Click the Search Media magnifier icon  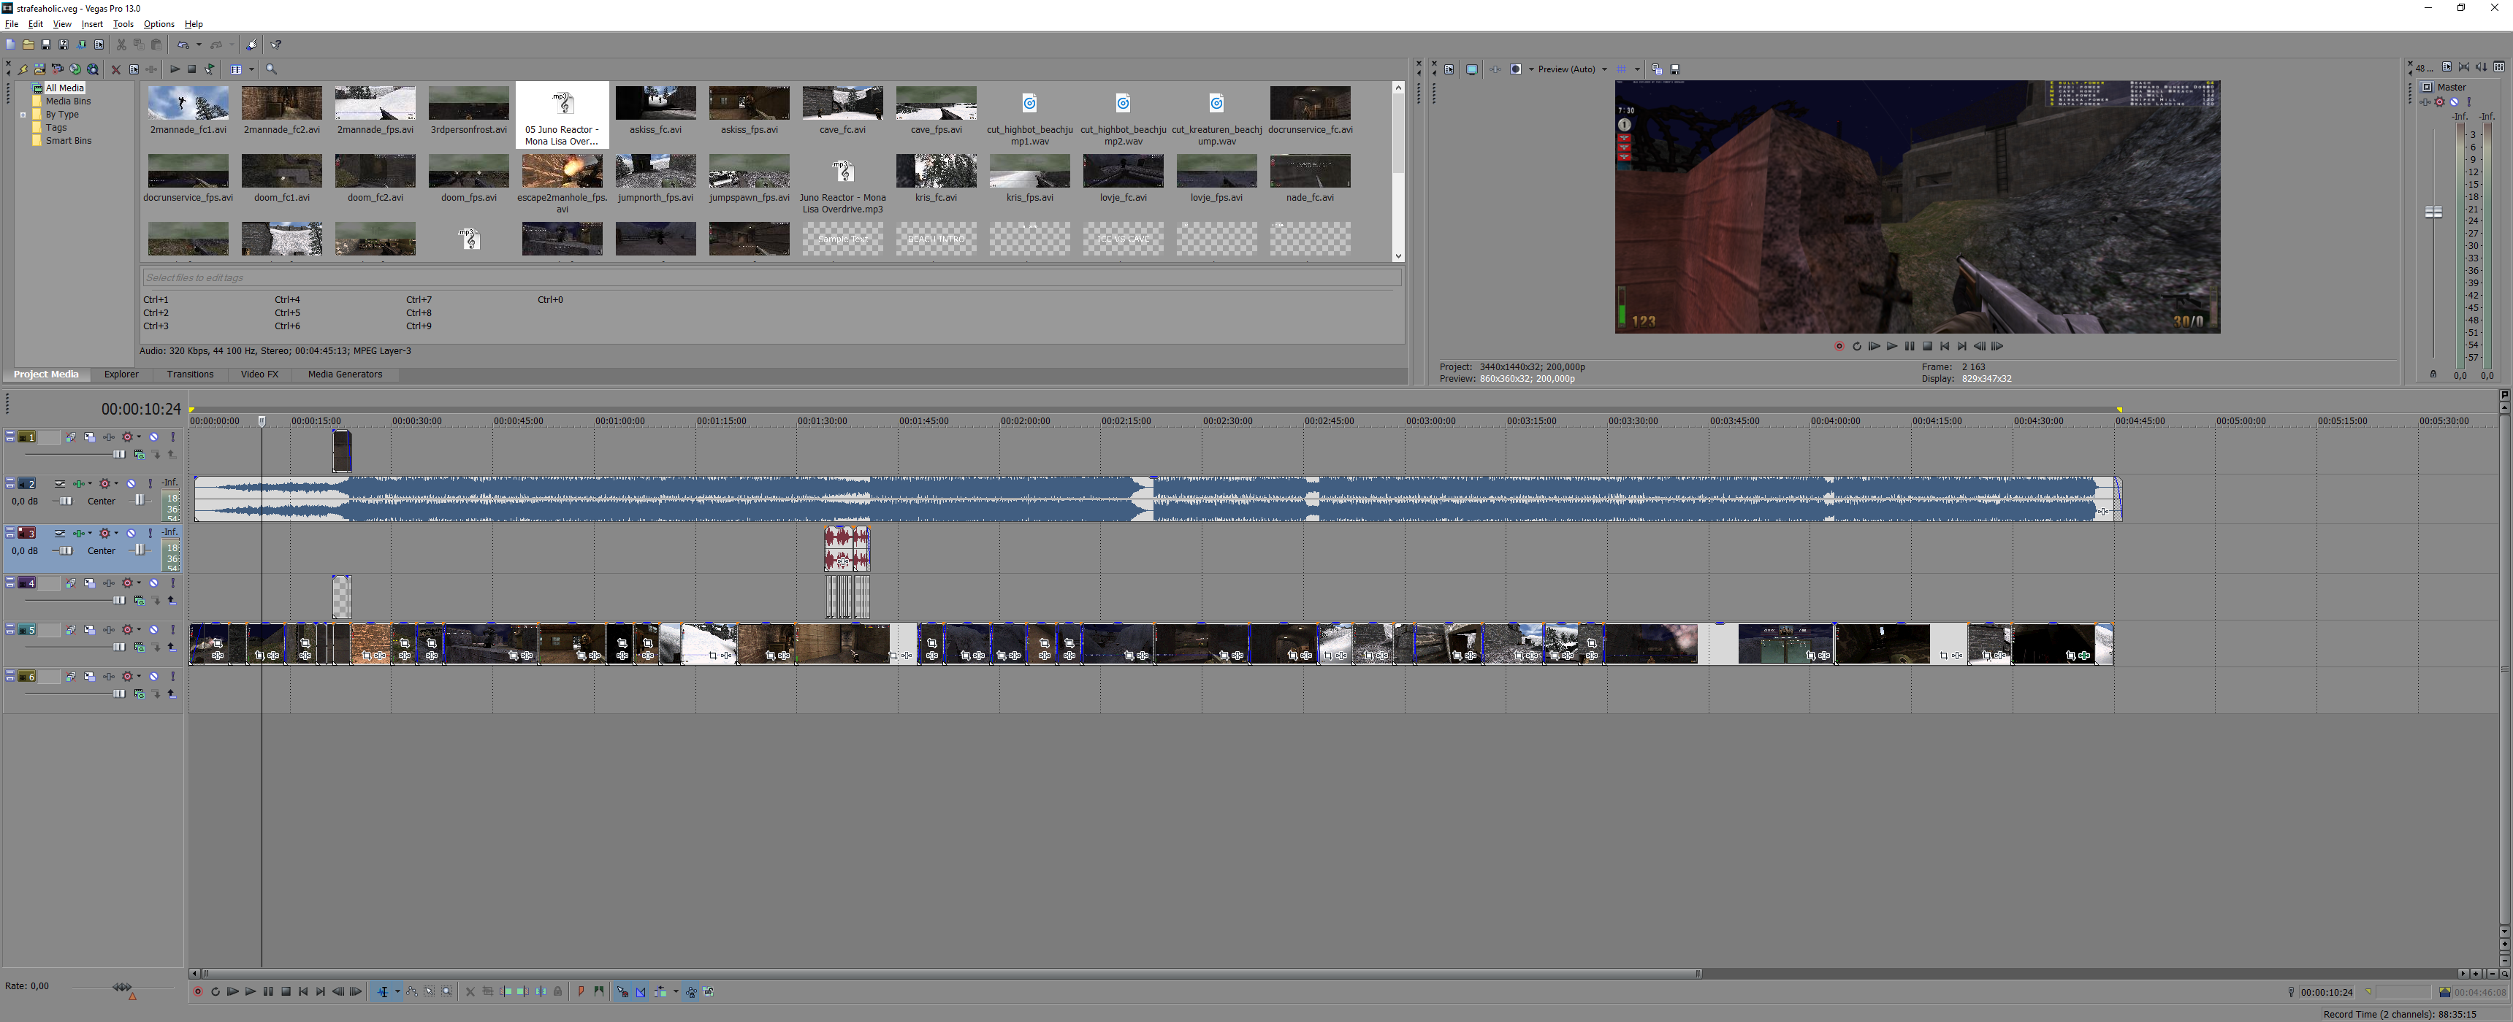[x=271, y=69]
